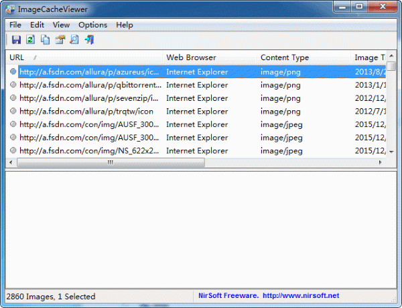The width and height of the screenshot is (402, 308).
Task: Open the Options menu
Action: point(92,25)
